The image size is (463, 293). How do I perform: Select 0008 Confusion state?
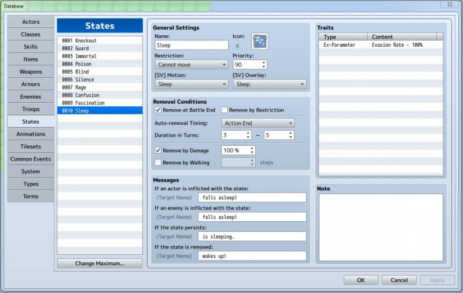click(x=100, y=95)
